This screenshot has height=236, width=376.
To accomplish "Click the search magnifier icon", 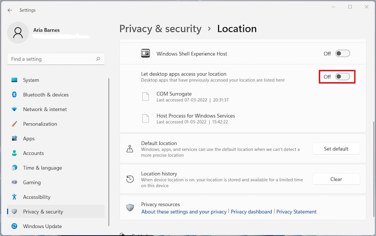I will click(98, 59).
